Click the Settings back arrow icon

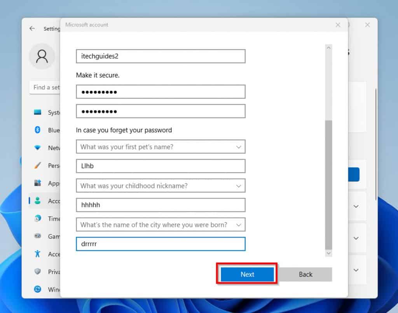click(32, 28)
